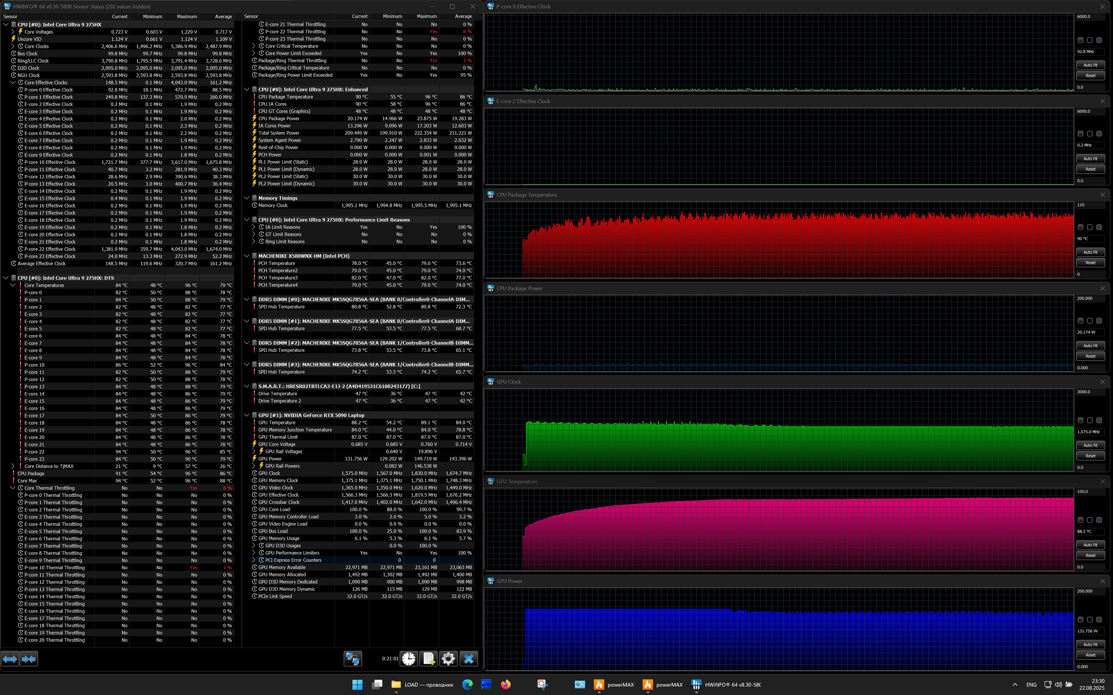The height and width of the screenshot is (695, 1113).
Task: Toggle middle checkbox on GPU Temperature graph
Action: [1090, 520]
